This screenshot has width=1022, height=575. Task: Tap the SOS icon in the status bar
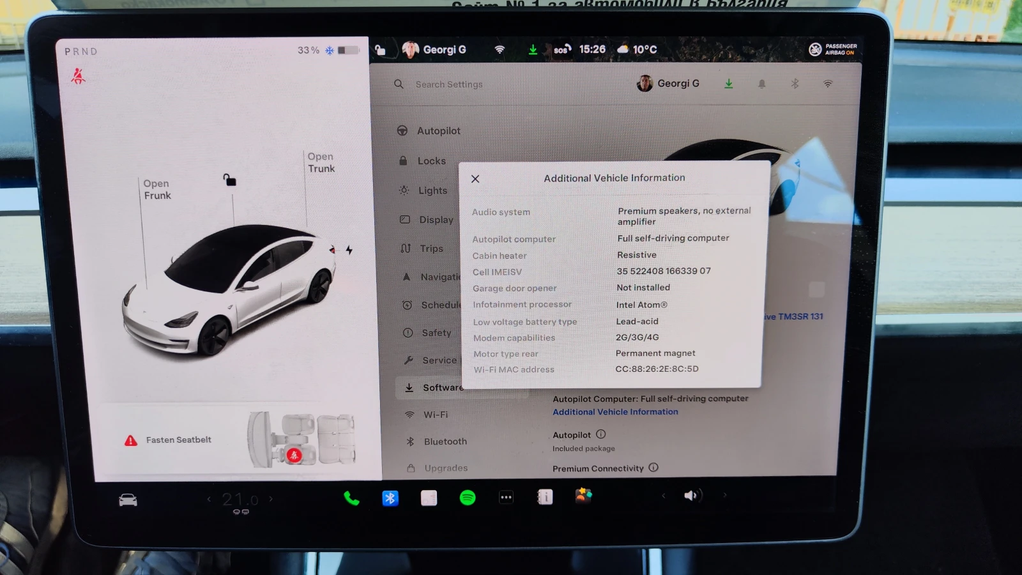click(x=562, y=49)
